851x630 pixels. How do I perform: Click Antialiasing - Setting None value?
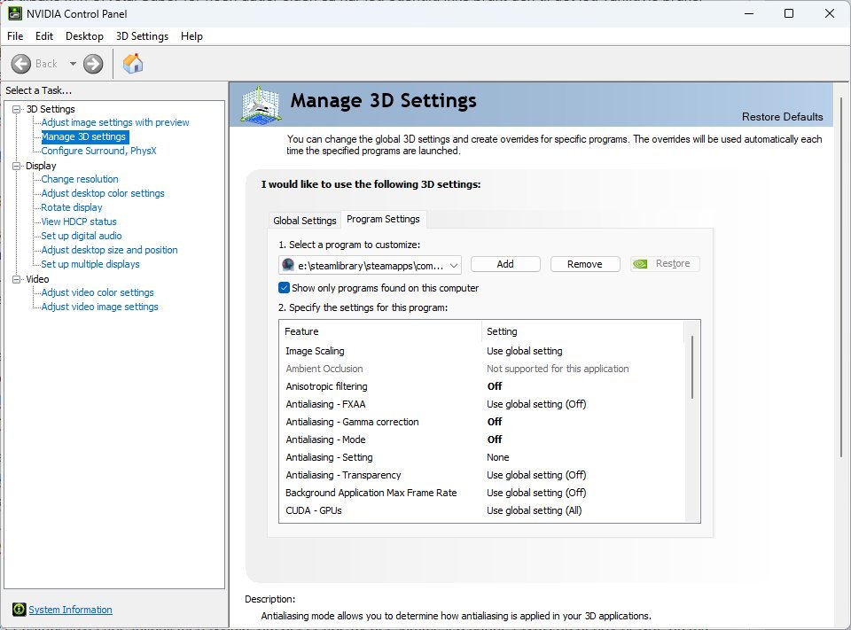(497, 457)
